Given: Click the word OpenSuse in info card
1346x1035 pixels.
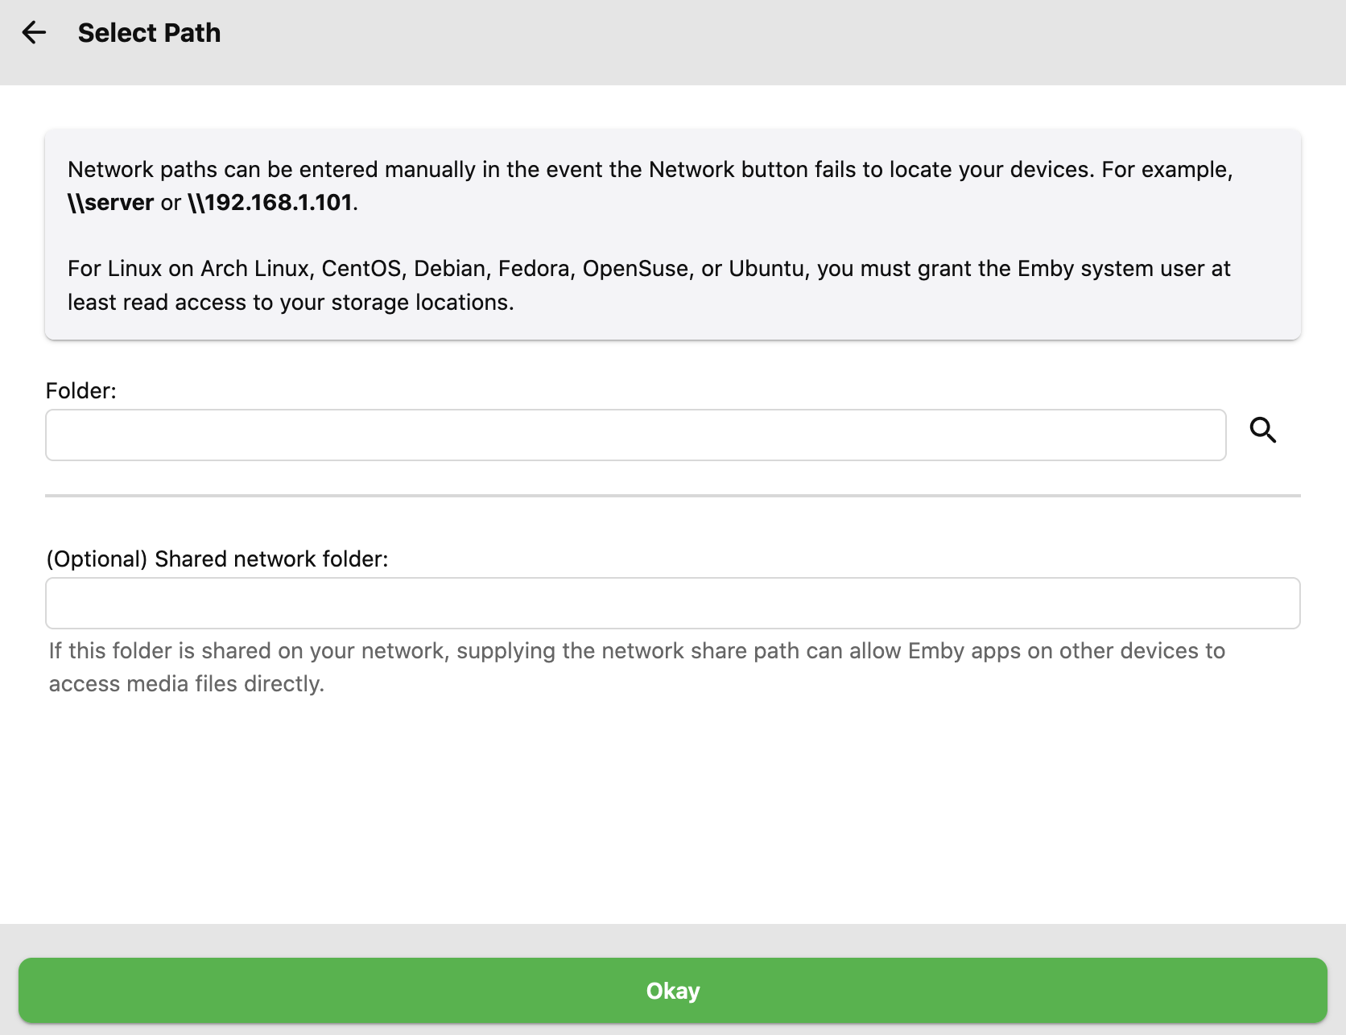Looking at the screenshot, I should pos(634,269).
